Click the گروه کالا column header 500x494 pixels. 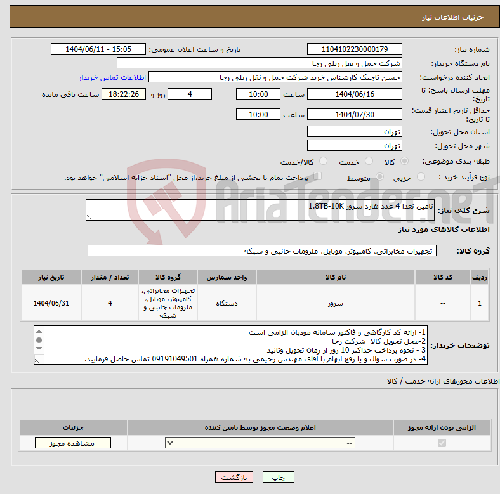(x=168, y=277)
